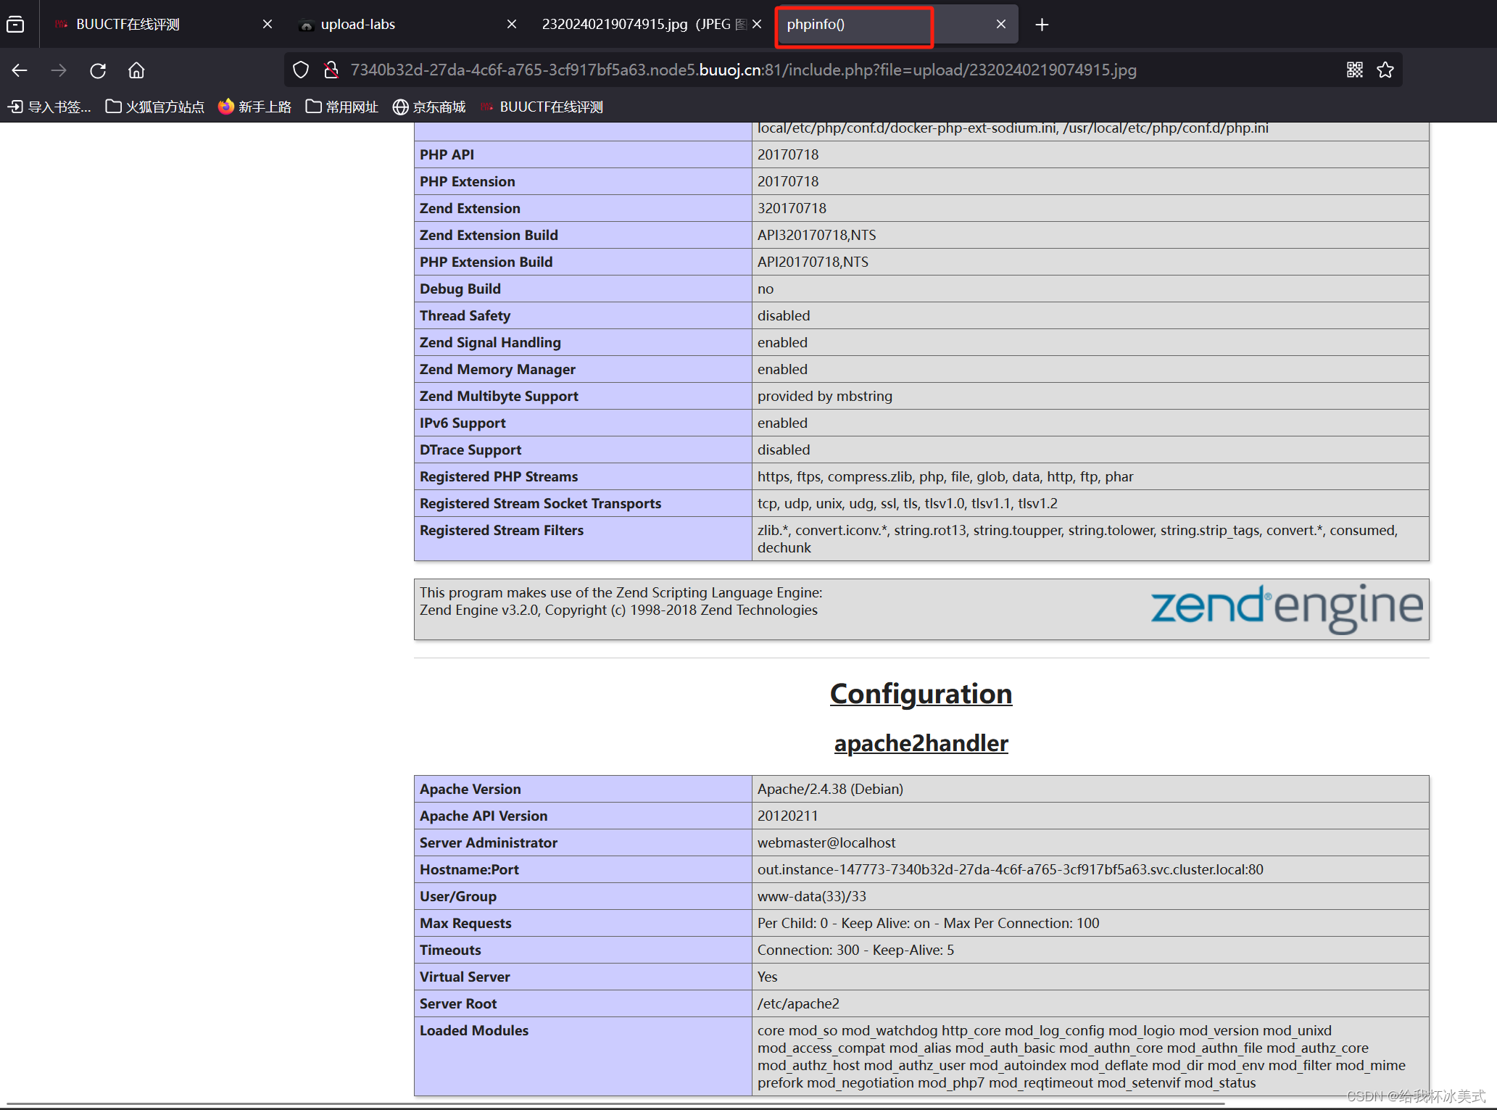Screen dimensions: 1497x1110
Task: Click the forward navigation arrow
Action: [59, 70]
